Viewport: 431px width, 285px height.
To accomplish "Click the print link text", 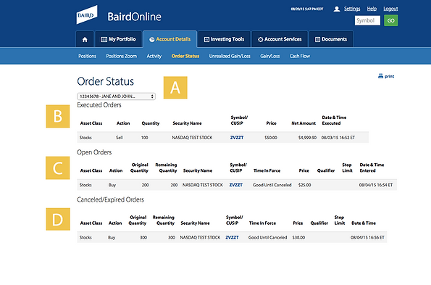I will click(x=389, y=76).
